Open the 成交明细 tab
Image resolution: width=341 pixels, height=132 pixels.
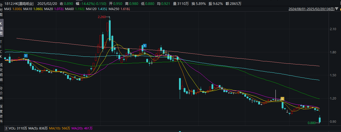click(x=2, y=72)
